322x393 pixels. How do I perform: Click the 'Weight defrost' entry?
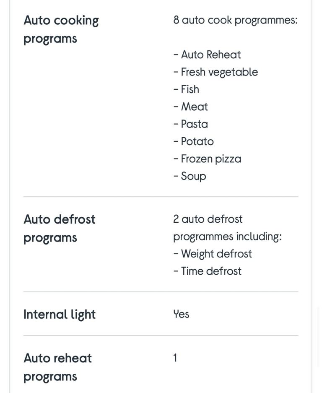(213, 254)
